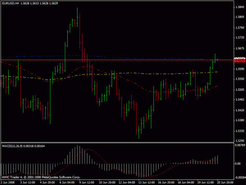
Task: Click the -0.00584 MACD scale value
Action: (240, 178)
